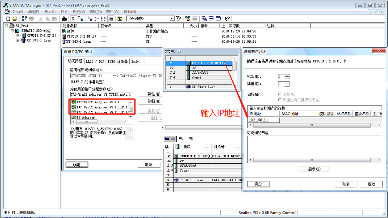388x218 pixels.
Task: Click the 对象名称 column header
Action: pos(80,26)
